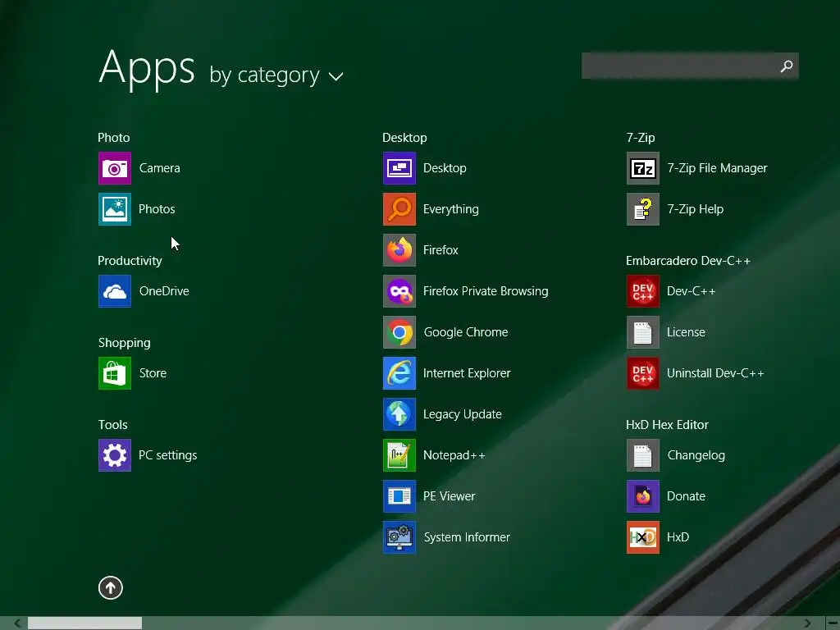
Task: Open the Firefox browser icon
Action: point(399,250)
